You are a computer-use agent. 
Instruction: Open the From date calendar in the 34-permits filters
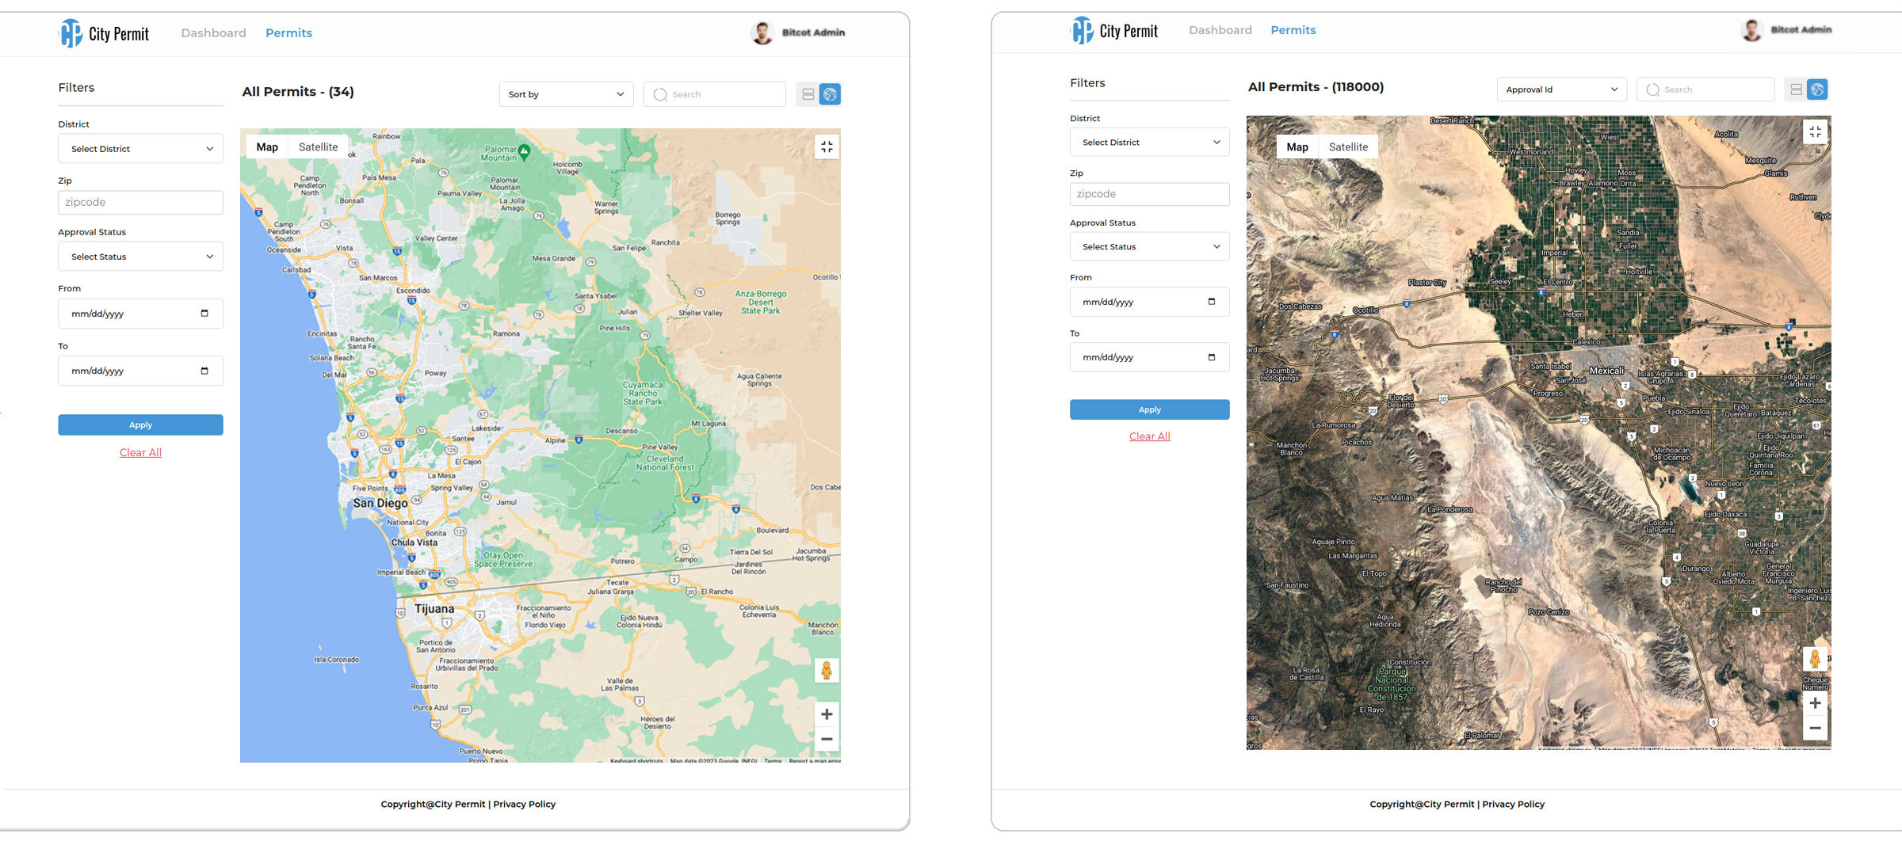coord(204,314)
